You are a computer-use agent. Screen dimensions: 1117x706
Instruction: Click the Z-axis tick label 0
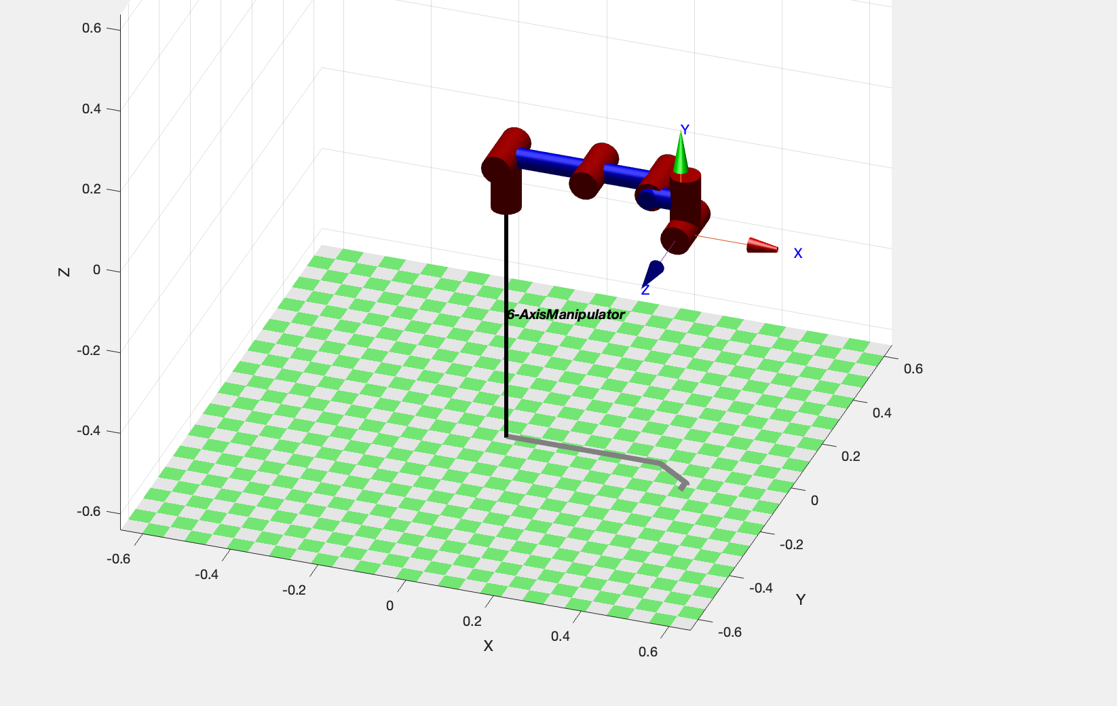click(x=96, y=270)
